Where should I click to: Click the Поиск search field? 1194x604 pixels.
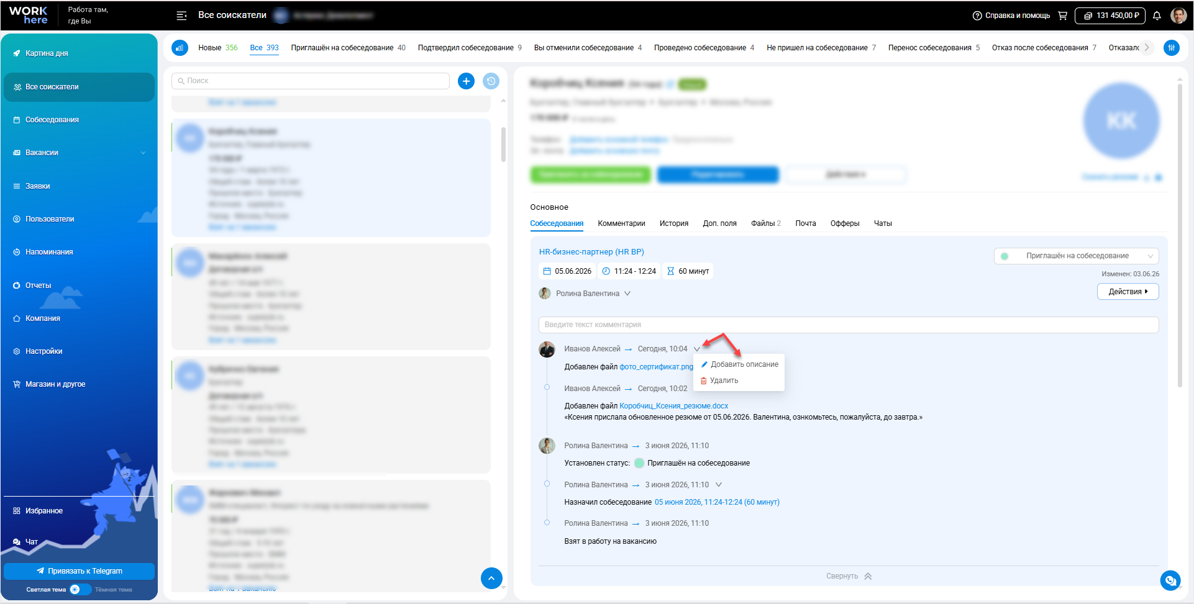point(311,81)
